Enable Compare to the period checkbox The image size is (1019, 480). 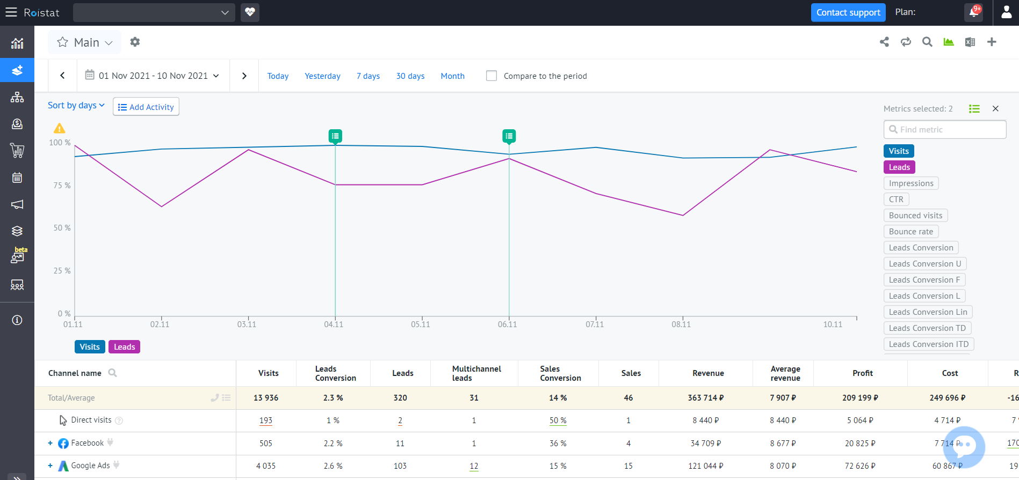[492, 76]
